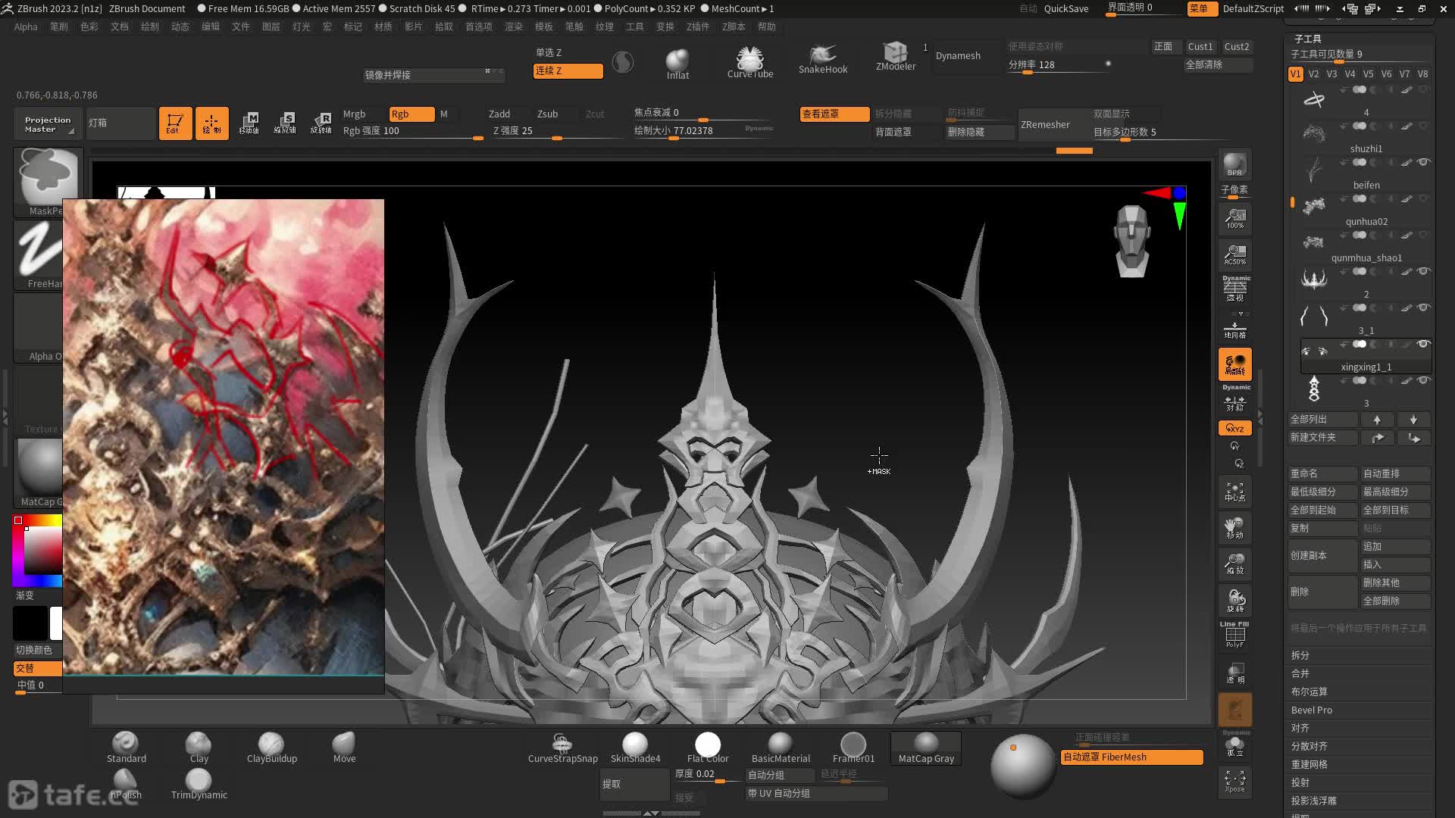
Task: Click the 旋转 rotate view icon
Action: [x=1235, y=601]
